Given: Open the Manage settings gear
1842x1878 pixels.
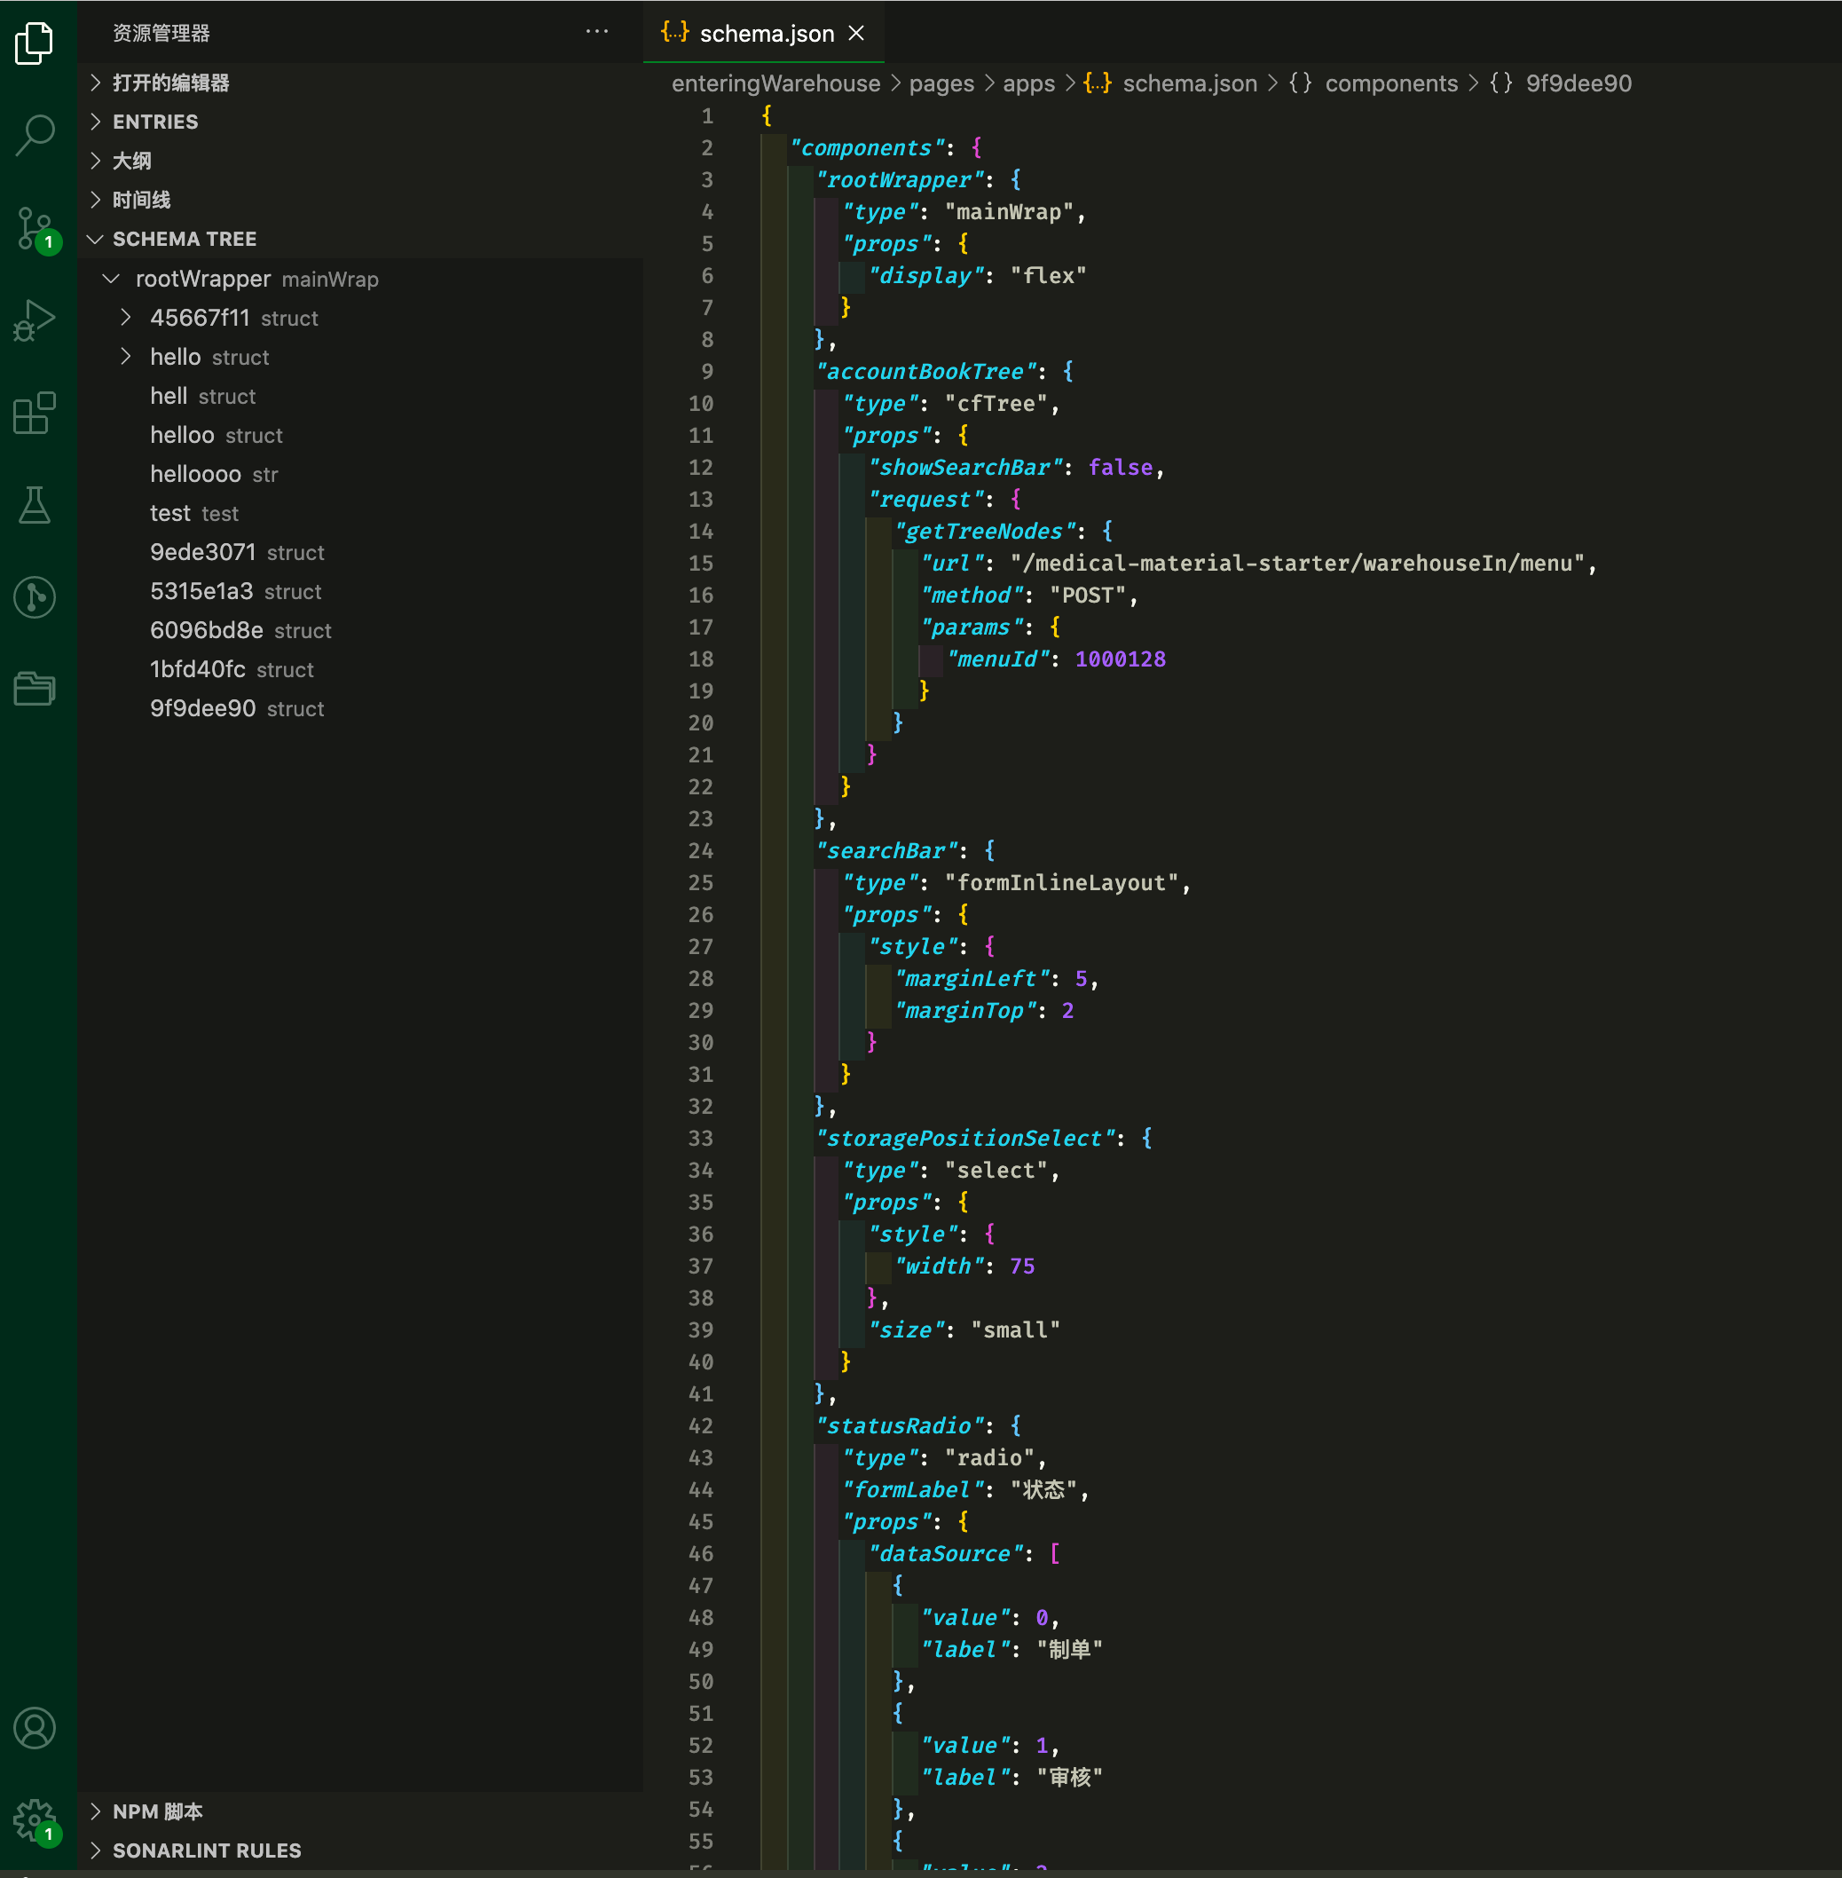Looking at the screenshot, I should pos(36,1823).
